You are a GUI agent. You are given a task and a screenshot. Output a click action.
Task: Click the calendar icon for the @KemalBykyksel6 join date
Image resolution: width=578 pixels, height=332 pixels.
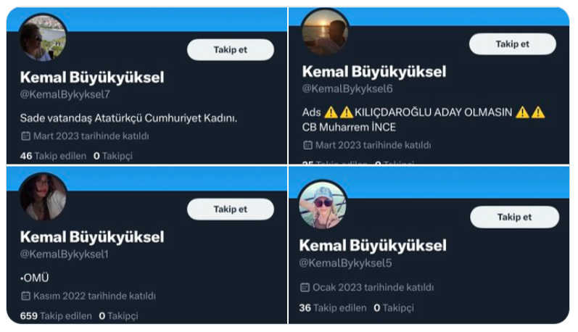307,145
